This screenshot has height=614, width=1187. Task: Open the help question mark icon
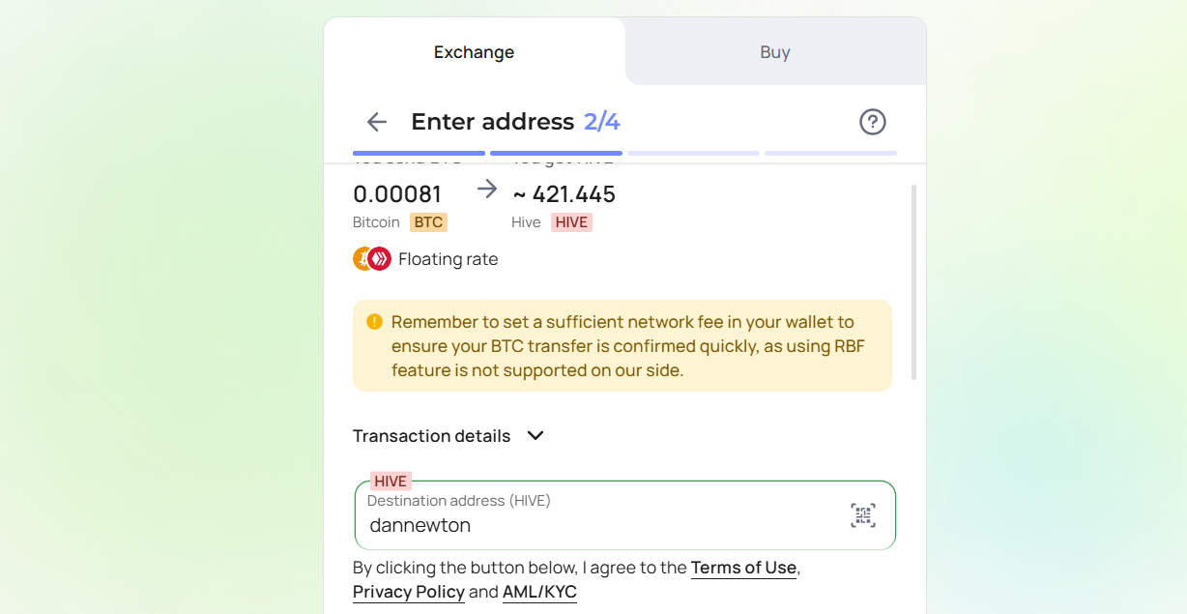pyautogui.click(x=873, y=122)
